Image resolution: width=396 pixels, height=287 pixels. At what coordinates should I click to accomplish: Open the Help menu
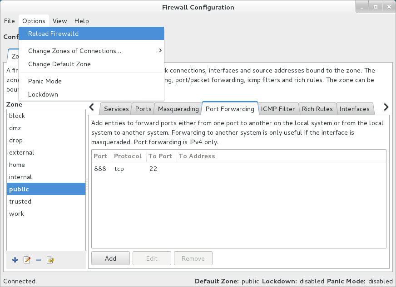point(82,21)
